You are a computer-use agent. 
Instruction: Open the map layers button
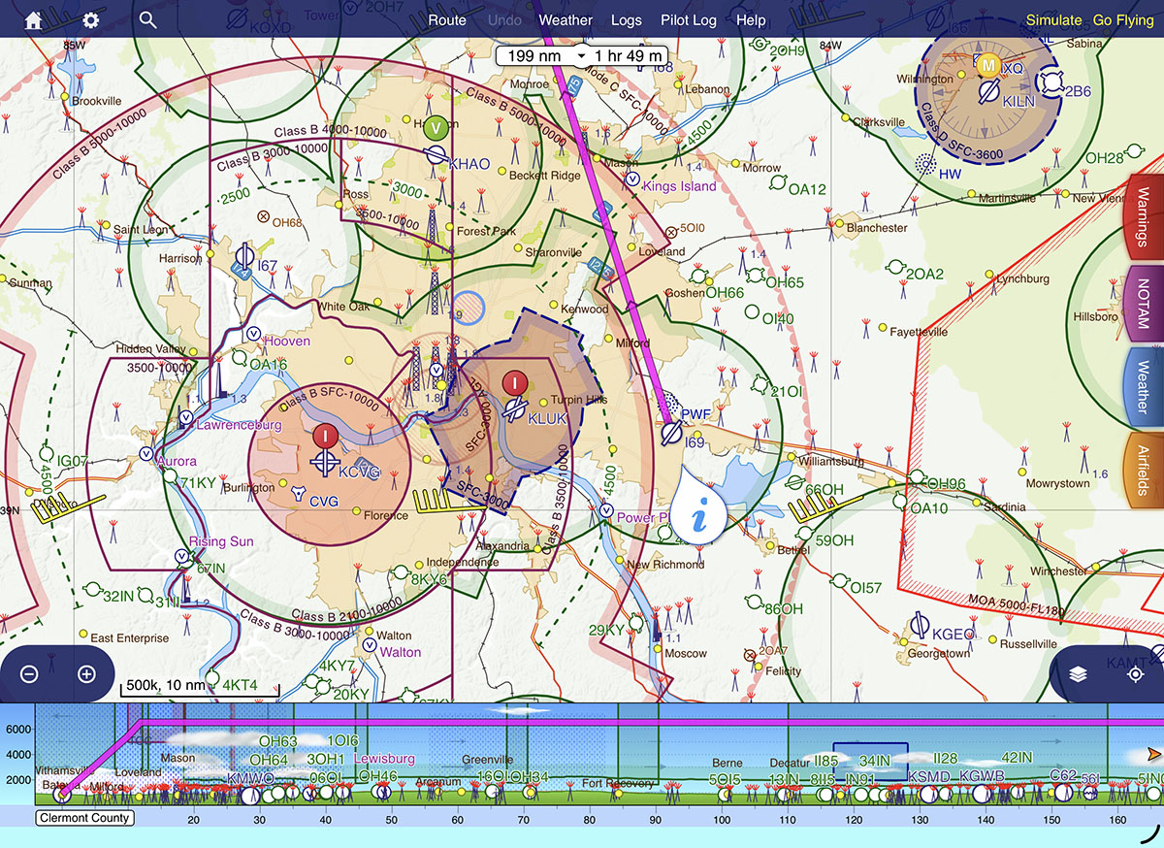pyautogui.click(x=1079, y=674)
